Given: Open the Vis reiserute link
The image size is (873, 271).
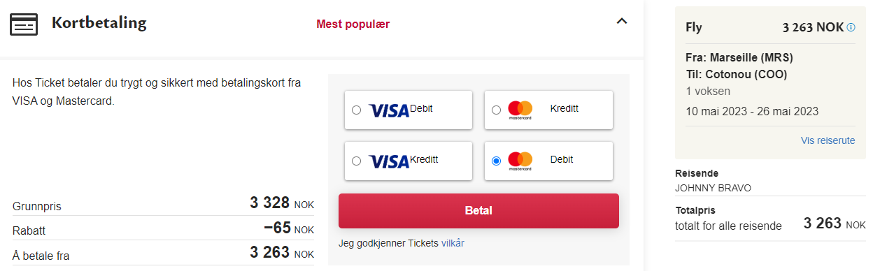Looking at the screenshot, I should [828, 140].
